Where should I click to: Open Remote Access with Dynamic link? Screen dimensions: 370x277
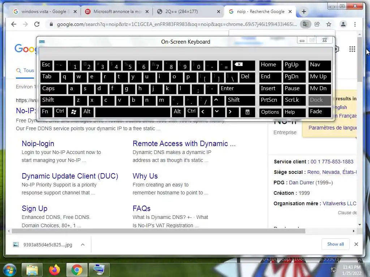point(184,144)
